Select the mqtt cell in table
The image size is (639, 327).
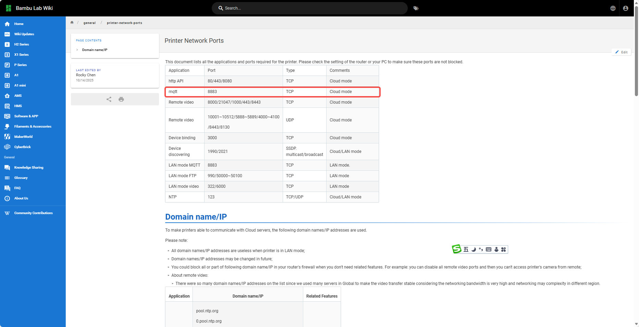point(185,92)
